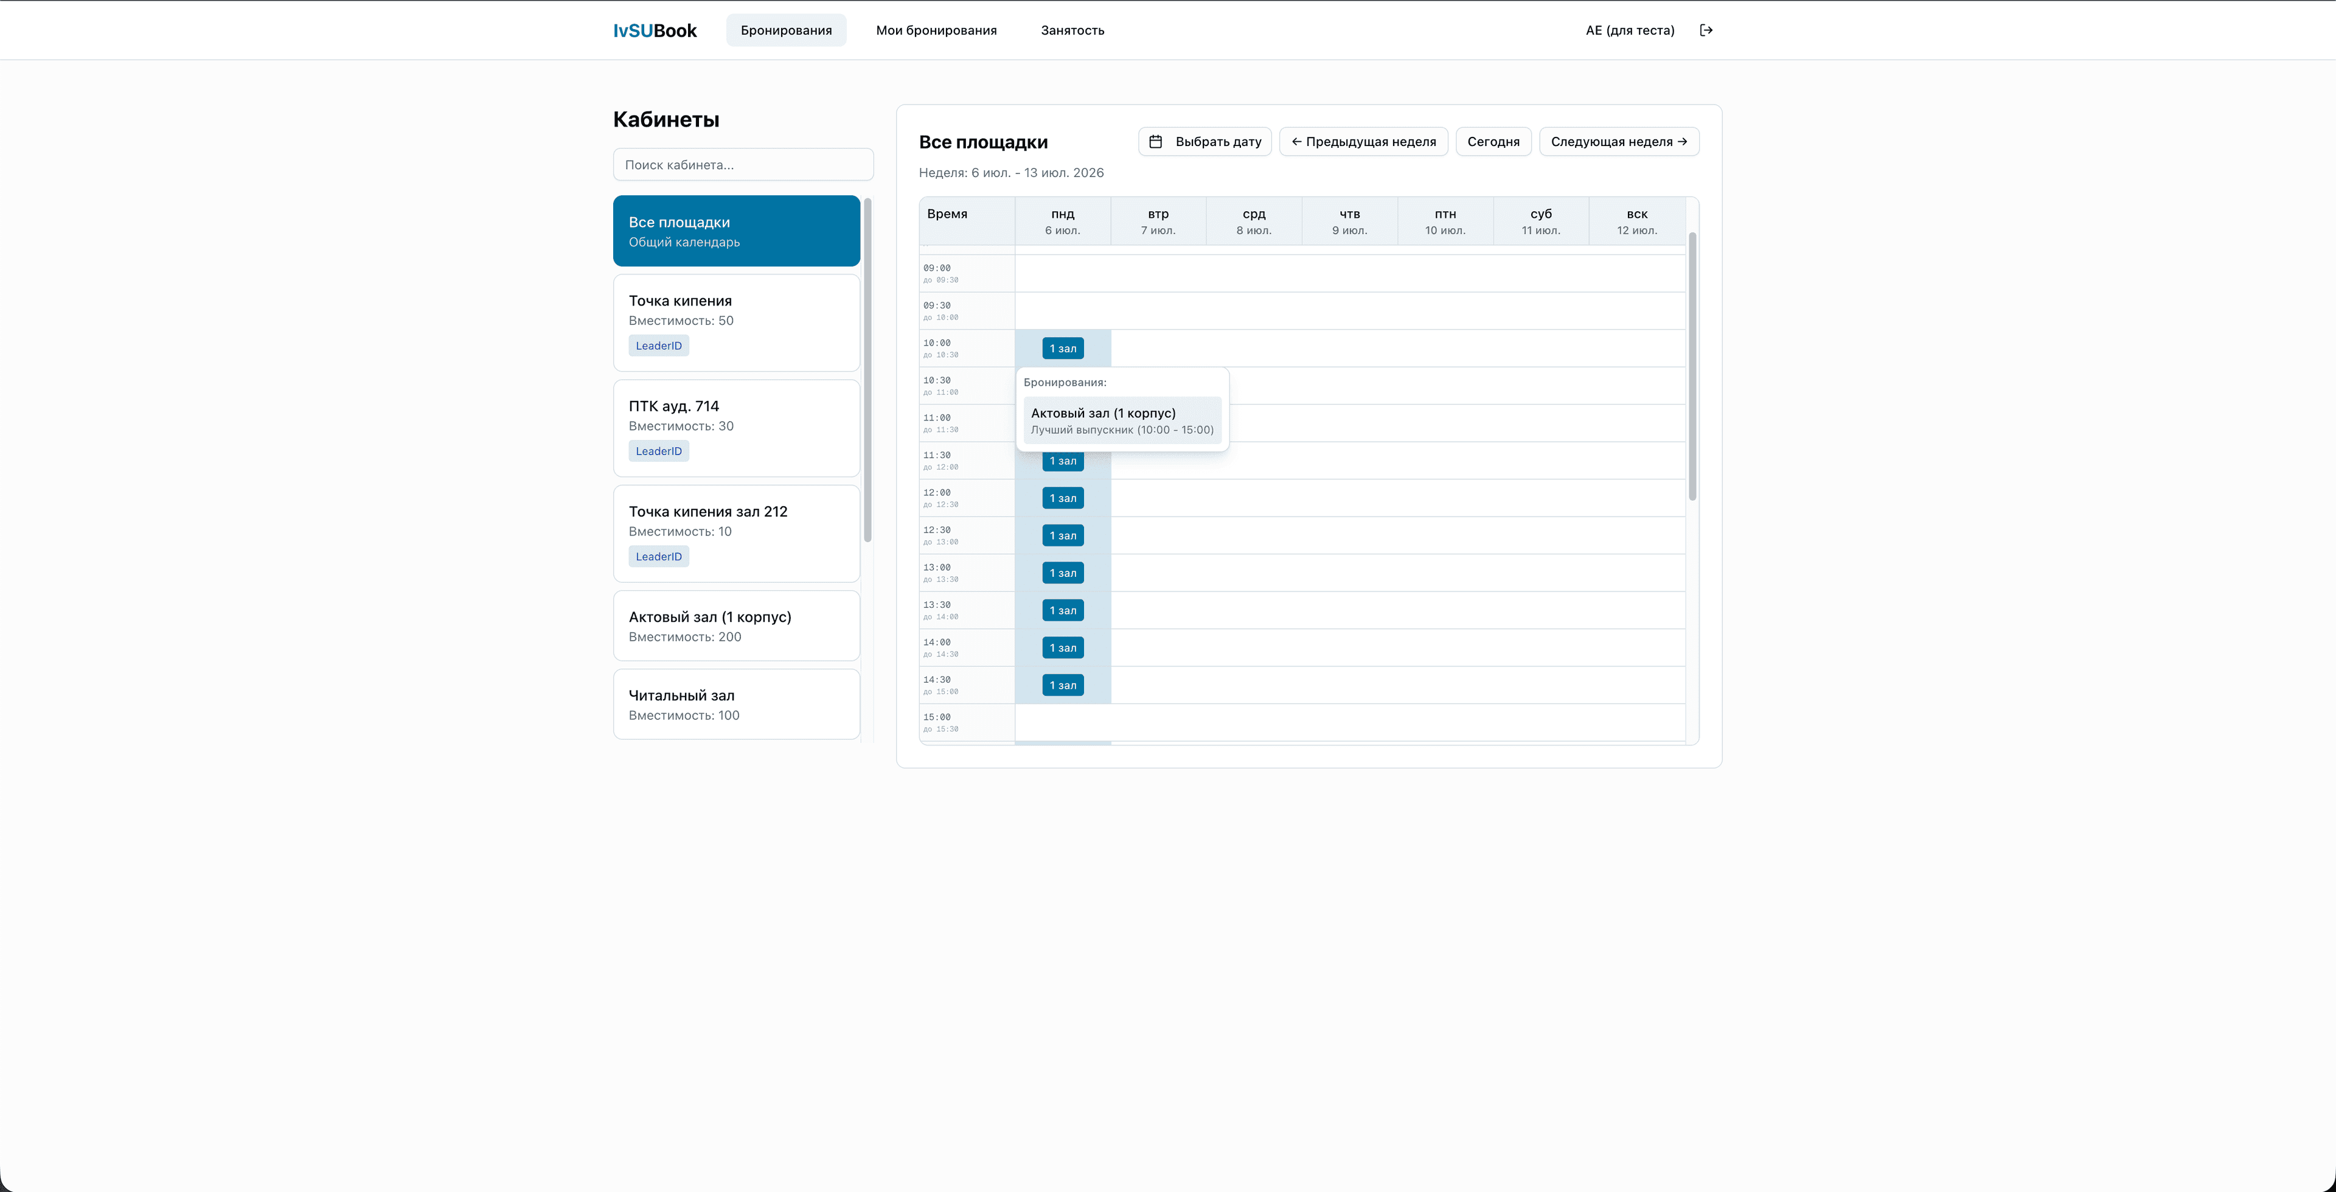Click the суб 11 июл. column header
Image resolution: width=2336 pixels, height=1192 pixels.
[x=1542, y=221]
